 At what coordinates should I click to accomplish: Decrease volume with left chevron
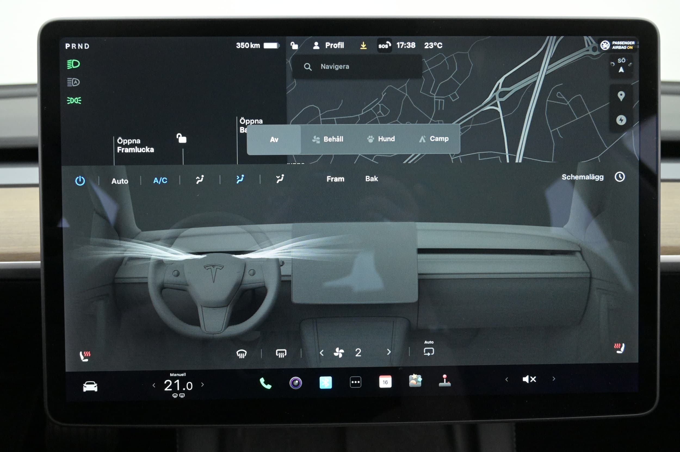tap(507, 380)
